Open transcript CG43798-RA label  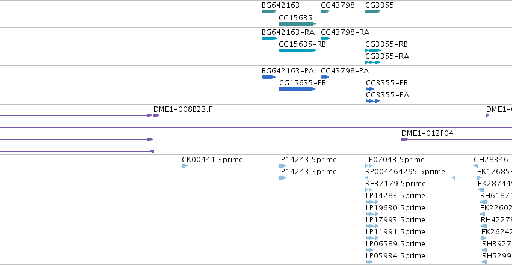coord(345,32)
